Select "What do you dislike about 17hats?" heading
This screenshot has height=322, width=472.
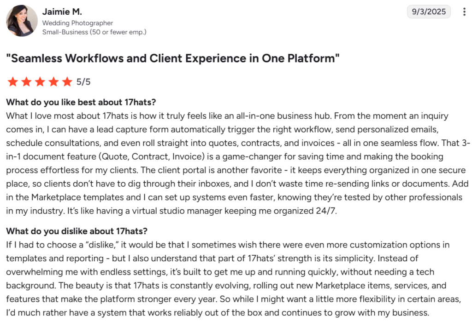tap(77, 231)
